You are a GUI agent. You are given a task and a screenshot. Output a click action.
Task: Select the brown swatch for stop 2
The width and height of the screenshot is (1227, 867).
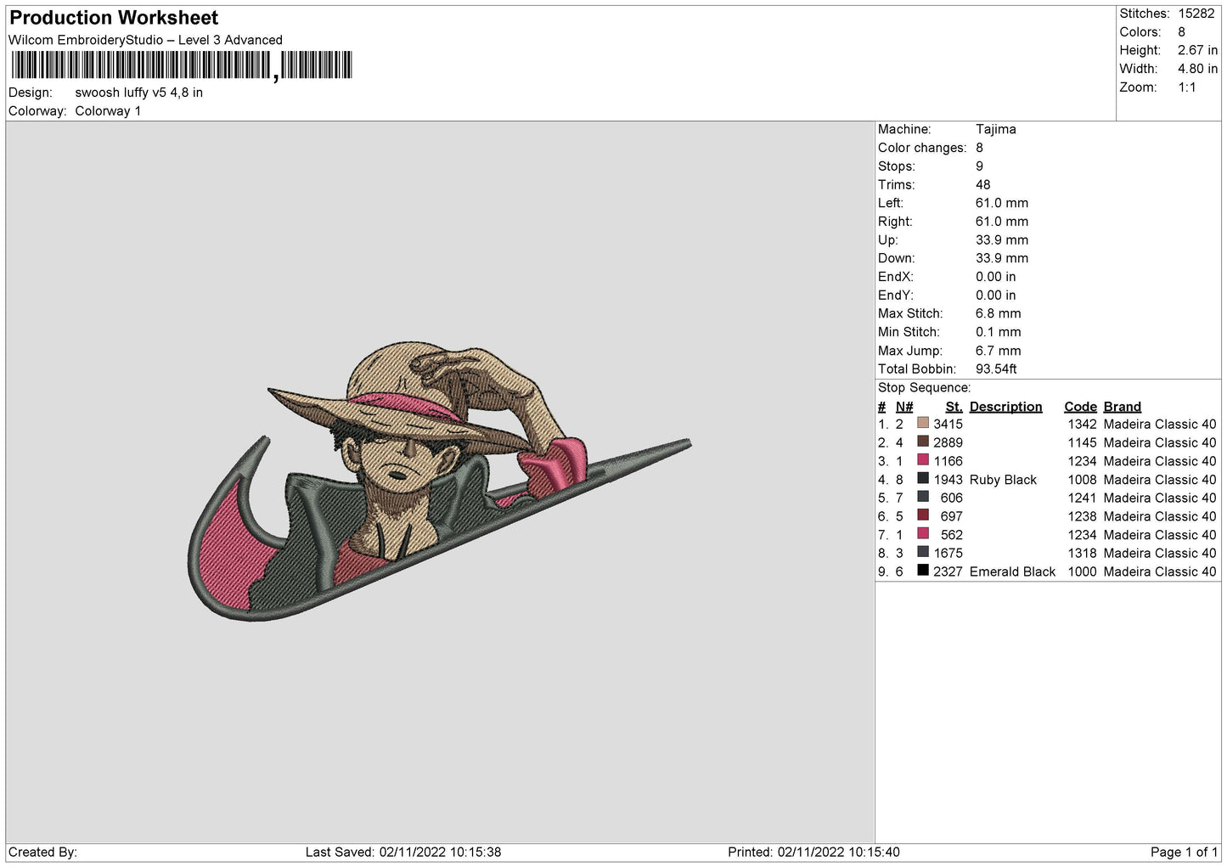click(x=923, y=442)
